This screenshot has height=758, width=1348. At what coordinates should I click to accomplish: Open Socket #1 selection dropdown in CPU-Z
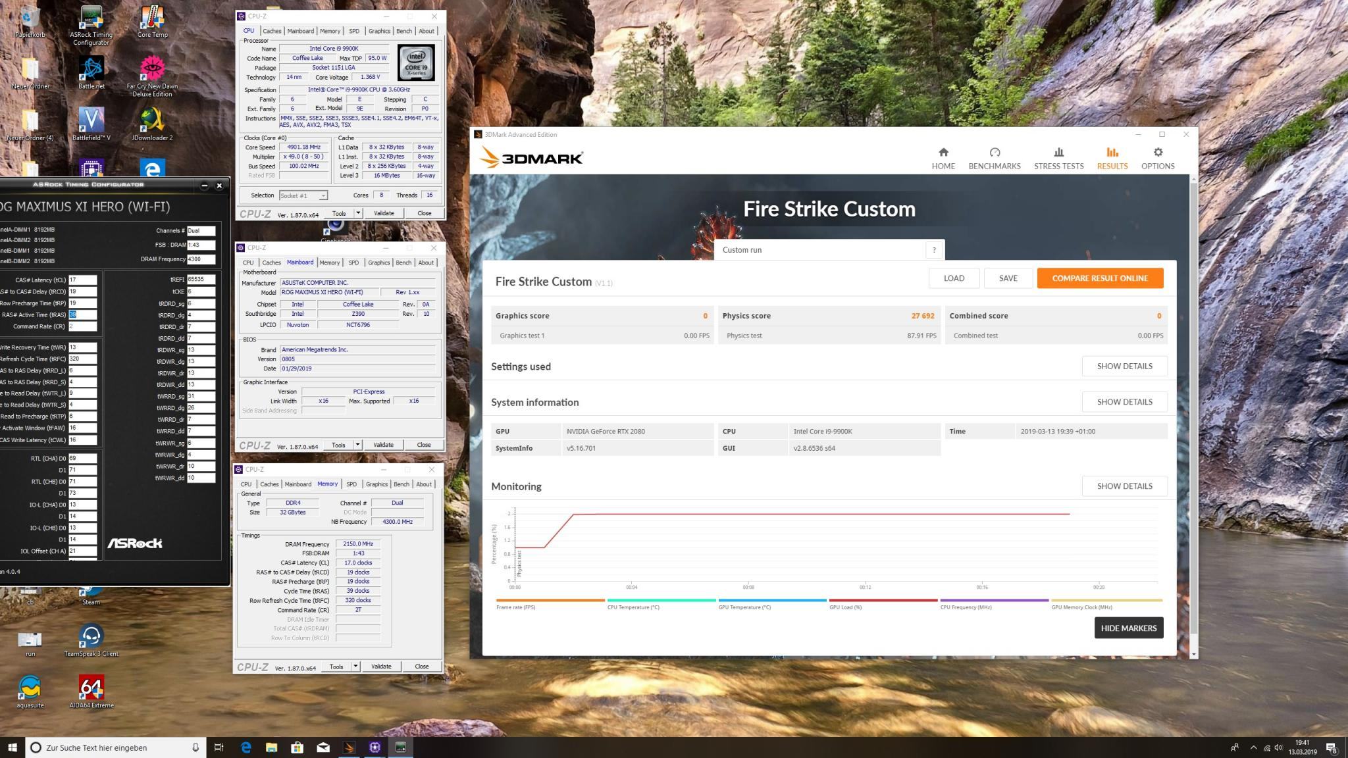(x=303, y=195)
